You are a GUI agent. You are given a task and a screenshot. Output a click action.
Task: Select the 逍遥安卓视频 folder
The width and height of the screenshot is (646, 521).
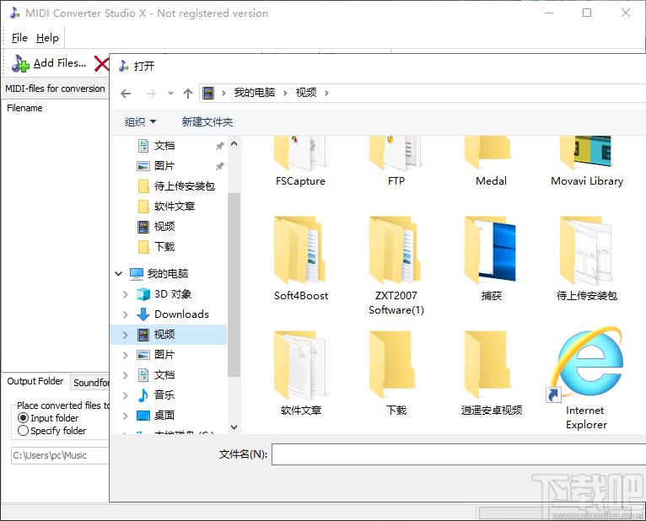click(x=491, y=373)
